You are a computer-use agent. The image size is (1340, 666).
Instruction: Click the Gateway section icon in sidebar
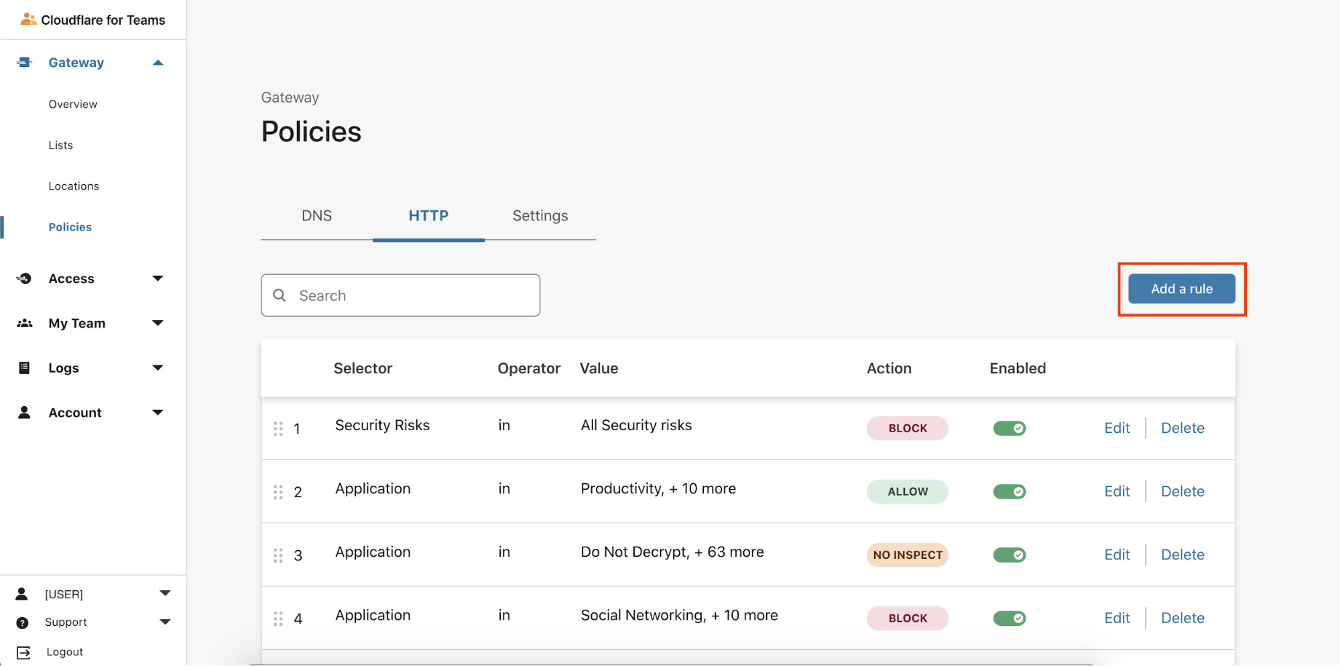tap(25, 62)
